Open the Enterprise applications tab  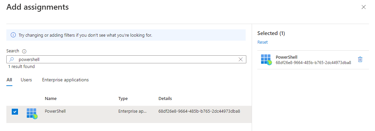click(x=65, y=80)
